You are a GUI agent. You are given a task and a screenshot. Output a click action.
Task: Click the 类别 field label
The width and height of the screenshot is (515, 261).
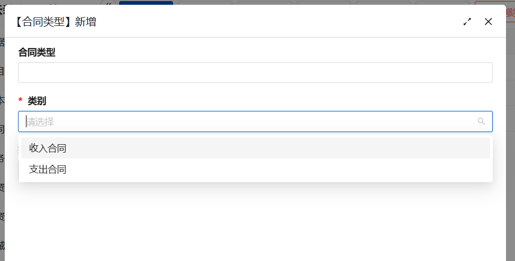(37, 101)
